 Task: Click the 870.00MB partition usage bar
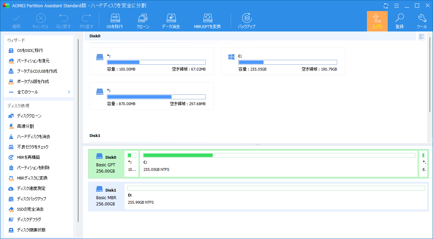pos(156,97)
